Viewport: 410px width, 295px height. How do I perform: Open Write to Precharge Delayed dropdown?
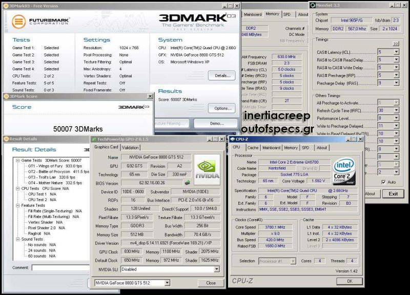click(396, 126)
